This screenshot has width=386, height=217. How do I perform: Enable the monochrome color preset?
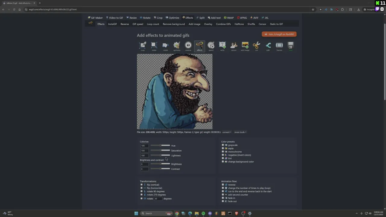(x=223, y=152)
